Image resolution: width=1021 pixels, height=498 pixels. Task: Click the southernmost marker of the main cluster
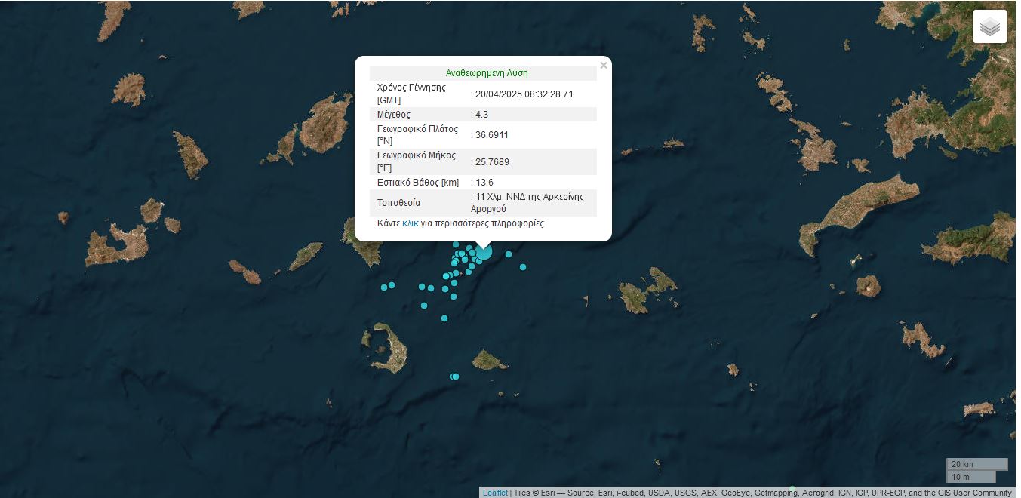coord(444,318)
